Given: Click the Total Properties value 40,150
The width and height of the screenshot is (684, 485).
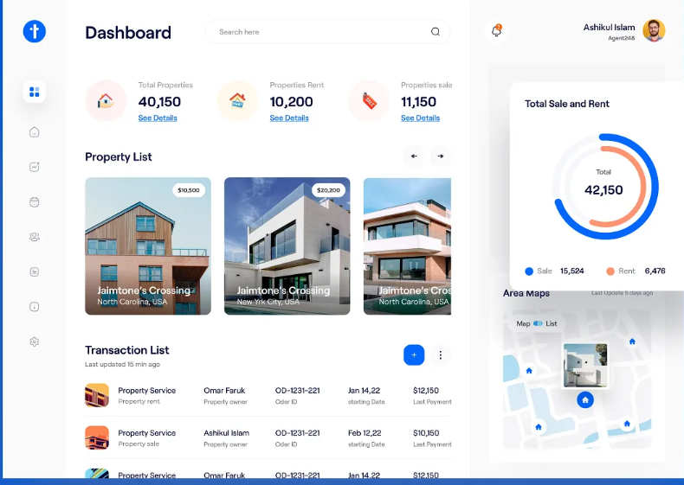Looking at the screenshot, I should 159,101.
